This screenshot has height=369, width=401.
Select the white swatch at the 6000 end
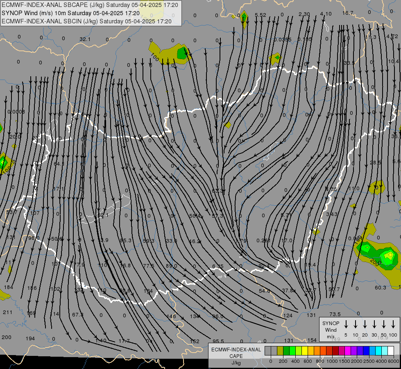[390, 351]
